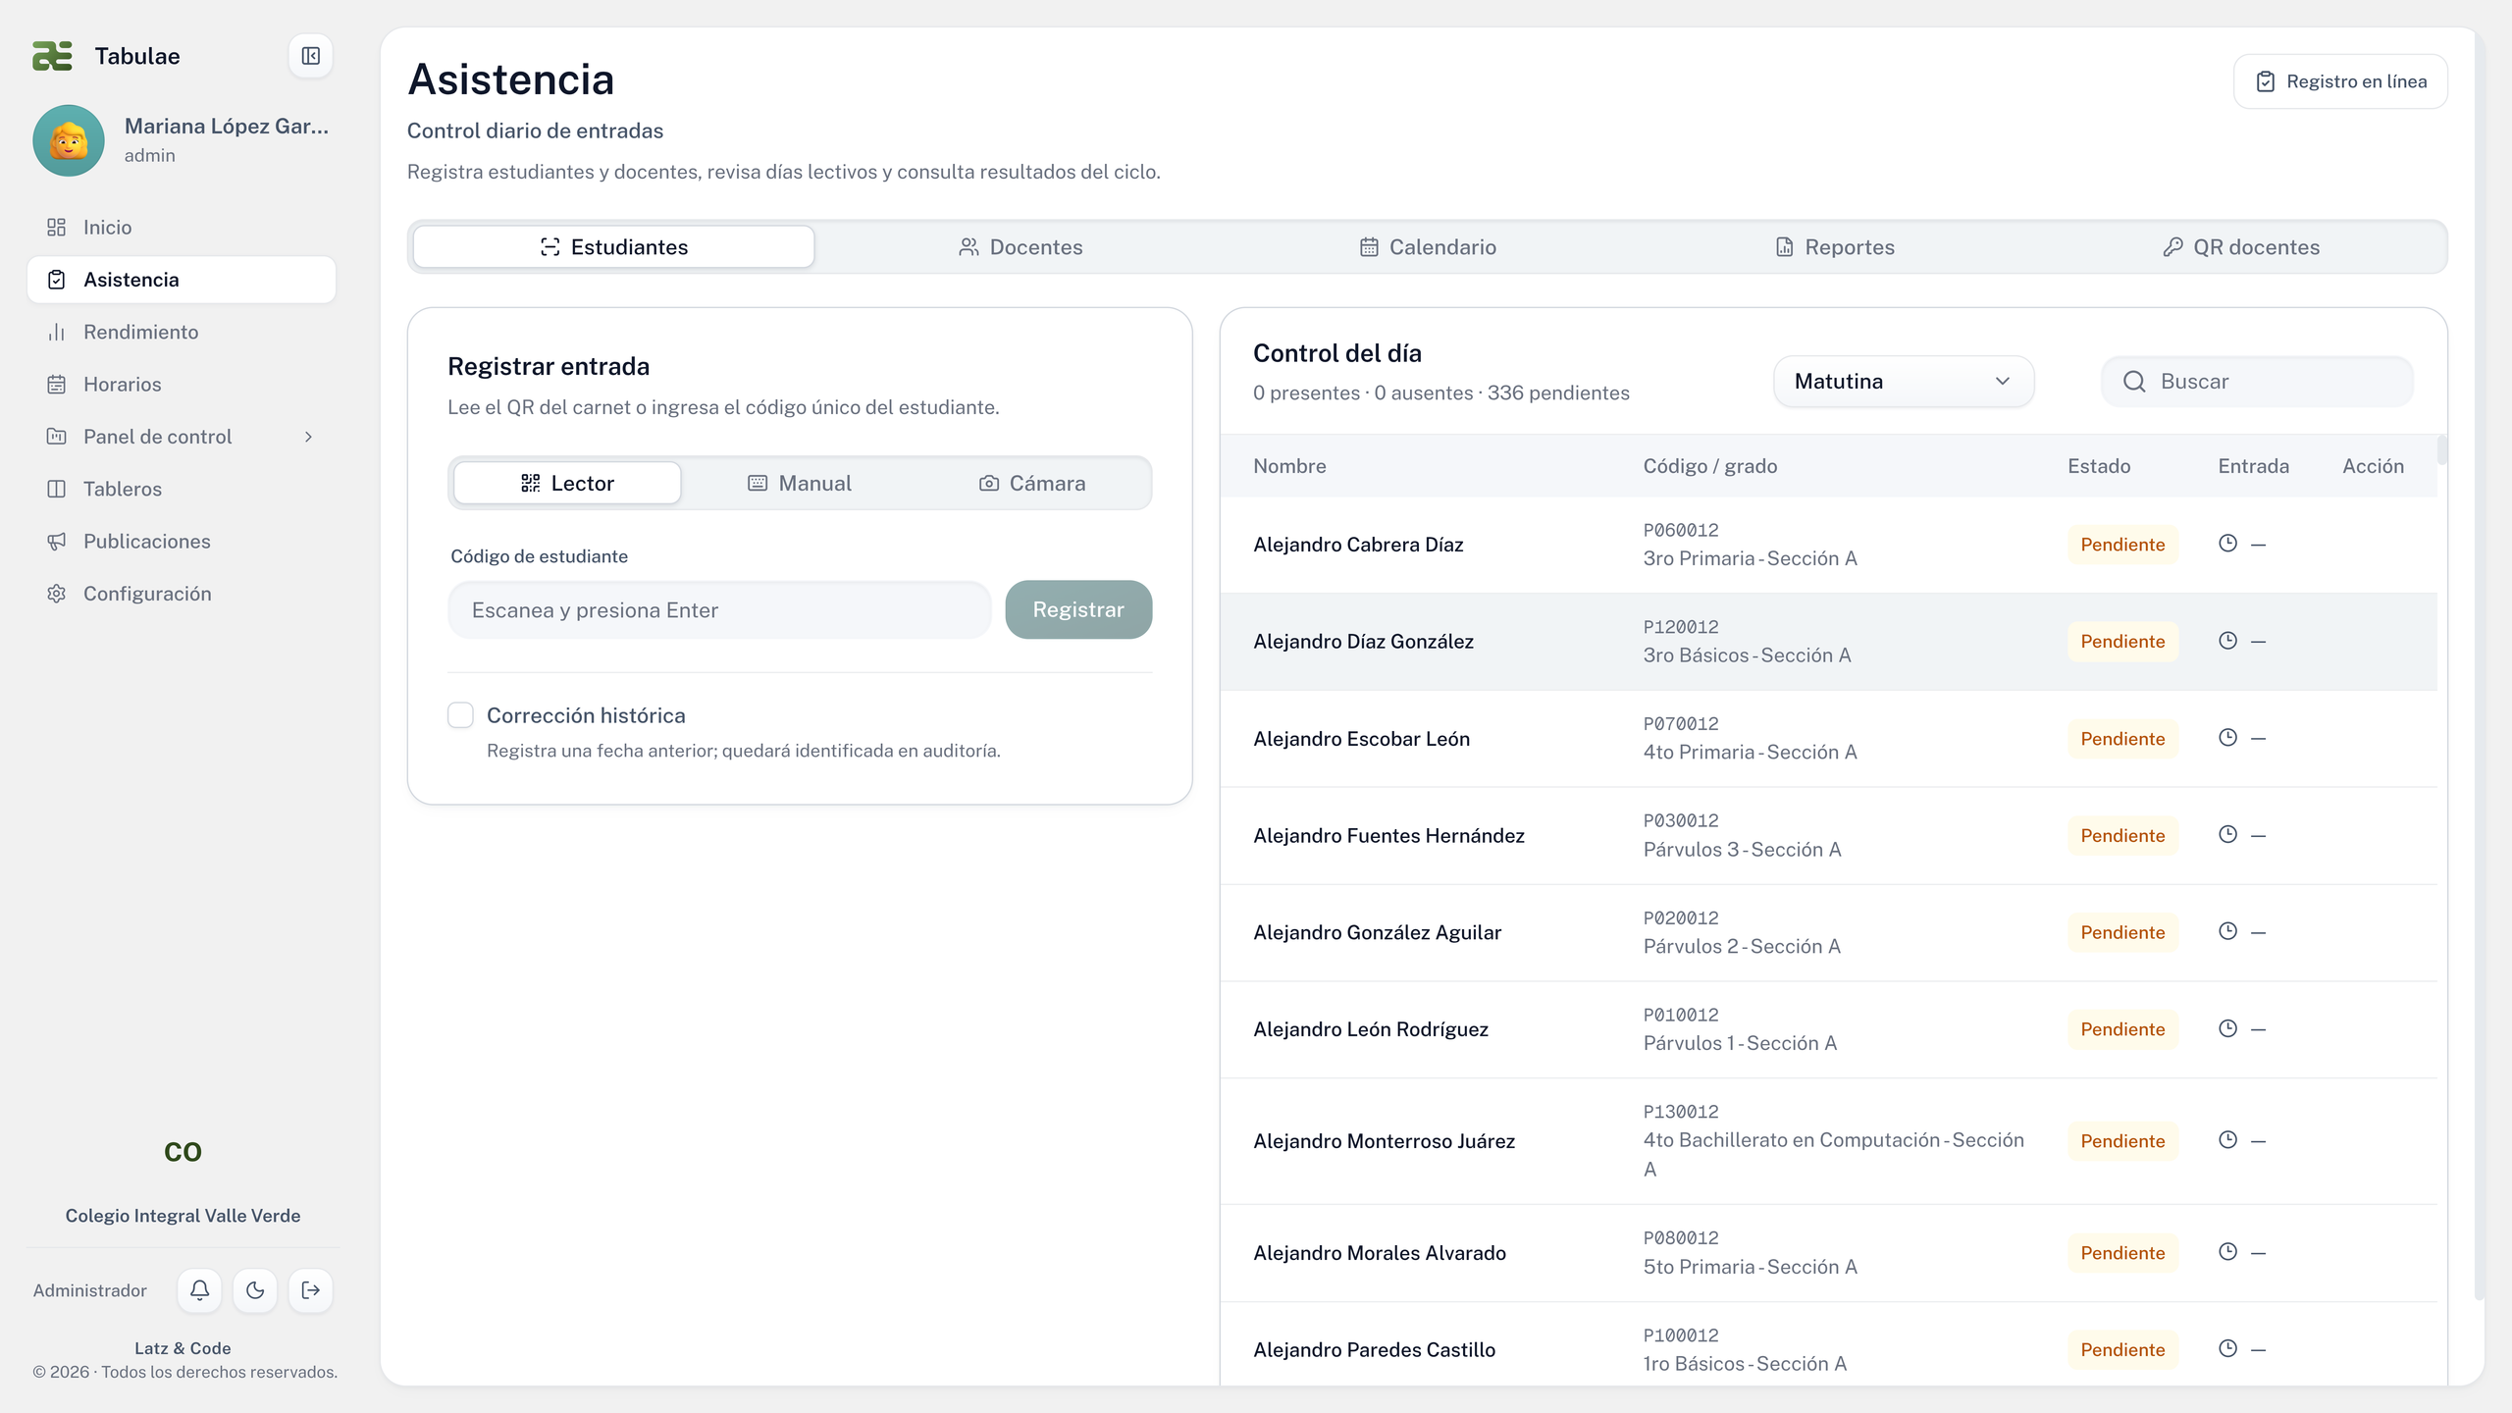Open the QR docentes tab
The width and height of the screenshot is (2512, 1413).
[2241, 247]
